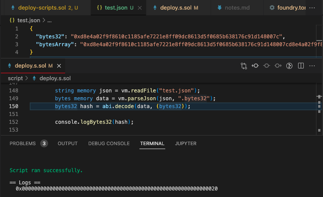The height and width of the screenshot is (197, 323).
Task: Click the "bytes32" key in test.json
Action: pos(50,37)
